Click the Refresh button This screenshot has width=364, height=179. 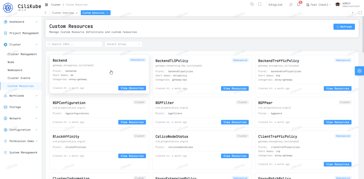344,27
